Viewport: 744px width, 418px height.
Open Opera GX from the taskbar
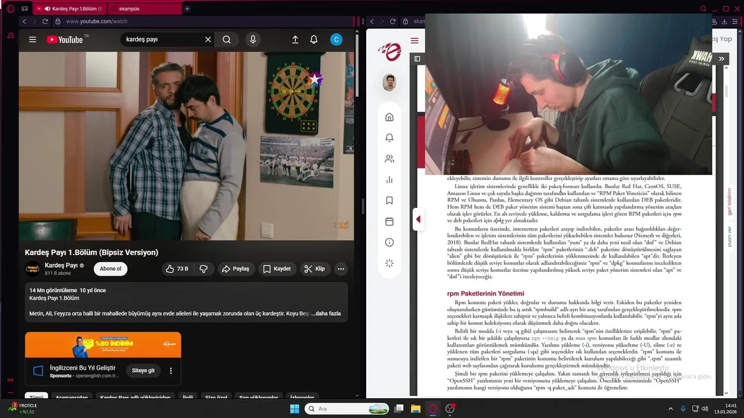pyautogui.click(x=433, y=409)
